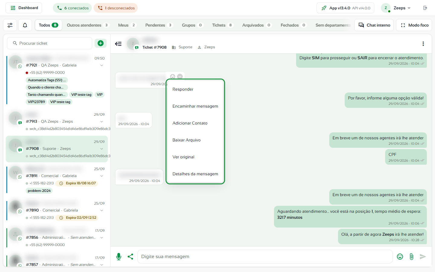The width and height of the screenshot is (435, 272).
Task: Open the notifications bell
Action: click(25, 25)
